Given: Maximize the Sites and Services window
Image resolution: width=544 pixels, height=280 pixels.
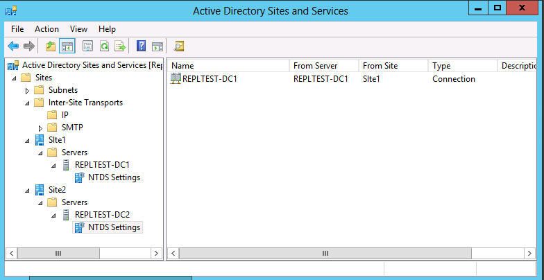Looking at the screenshot, I should click(x=497, y=8).
